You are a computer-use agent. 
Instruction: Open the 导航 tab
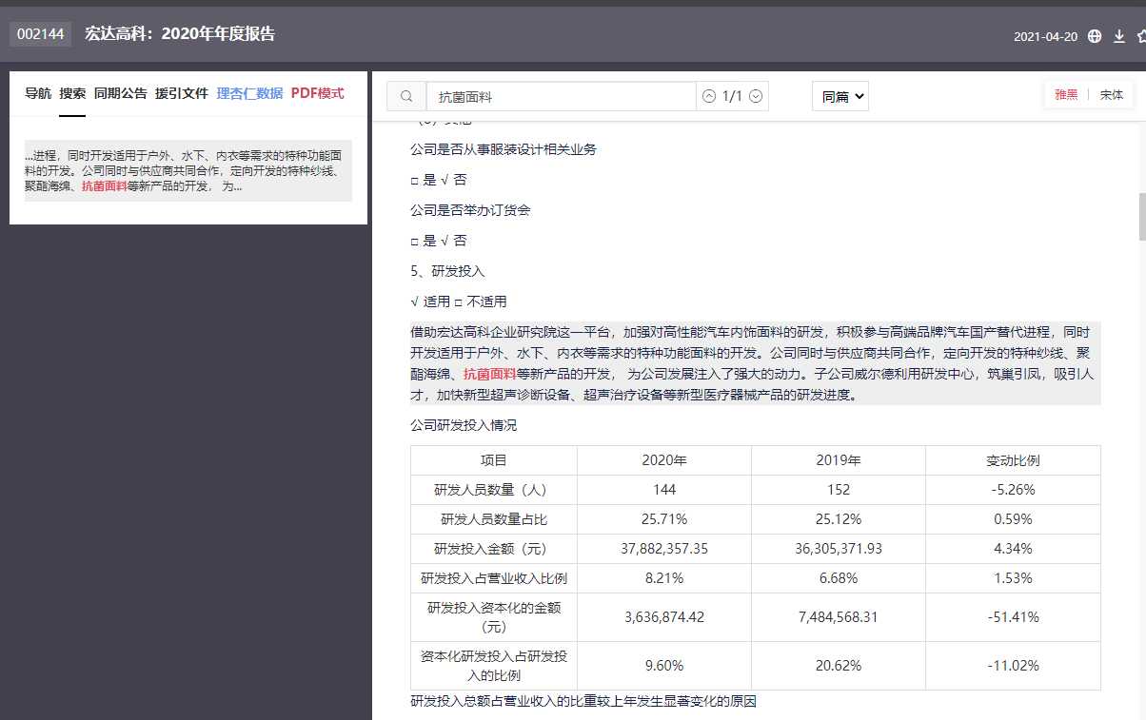click(x=38, y=93)
